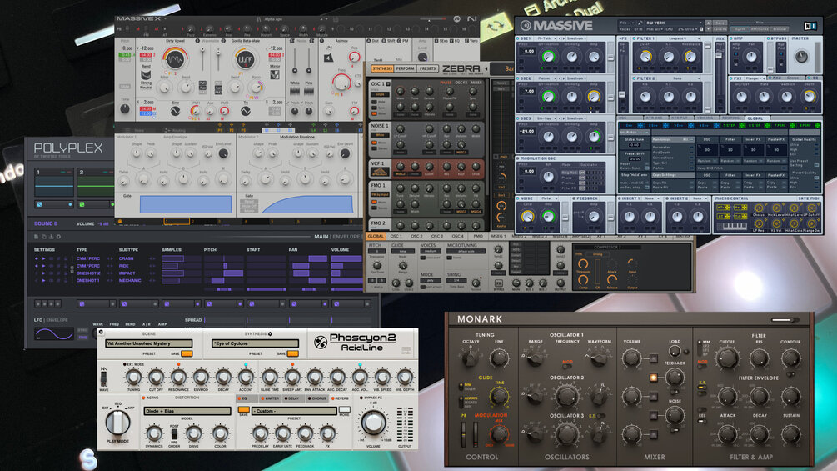Open the Synthesis gear in Phoscyon 2
The width and height of the screenshot is (837, 471).
click(270, 333)
